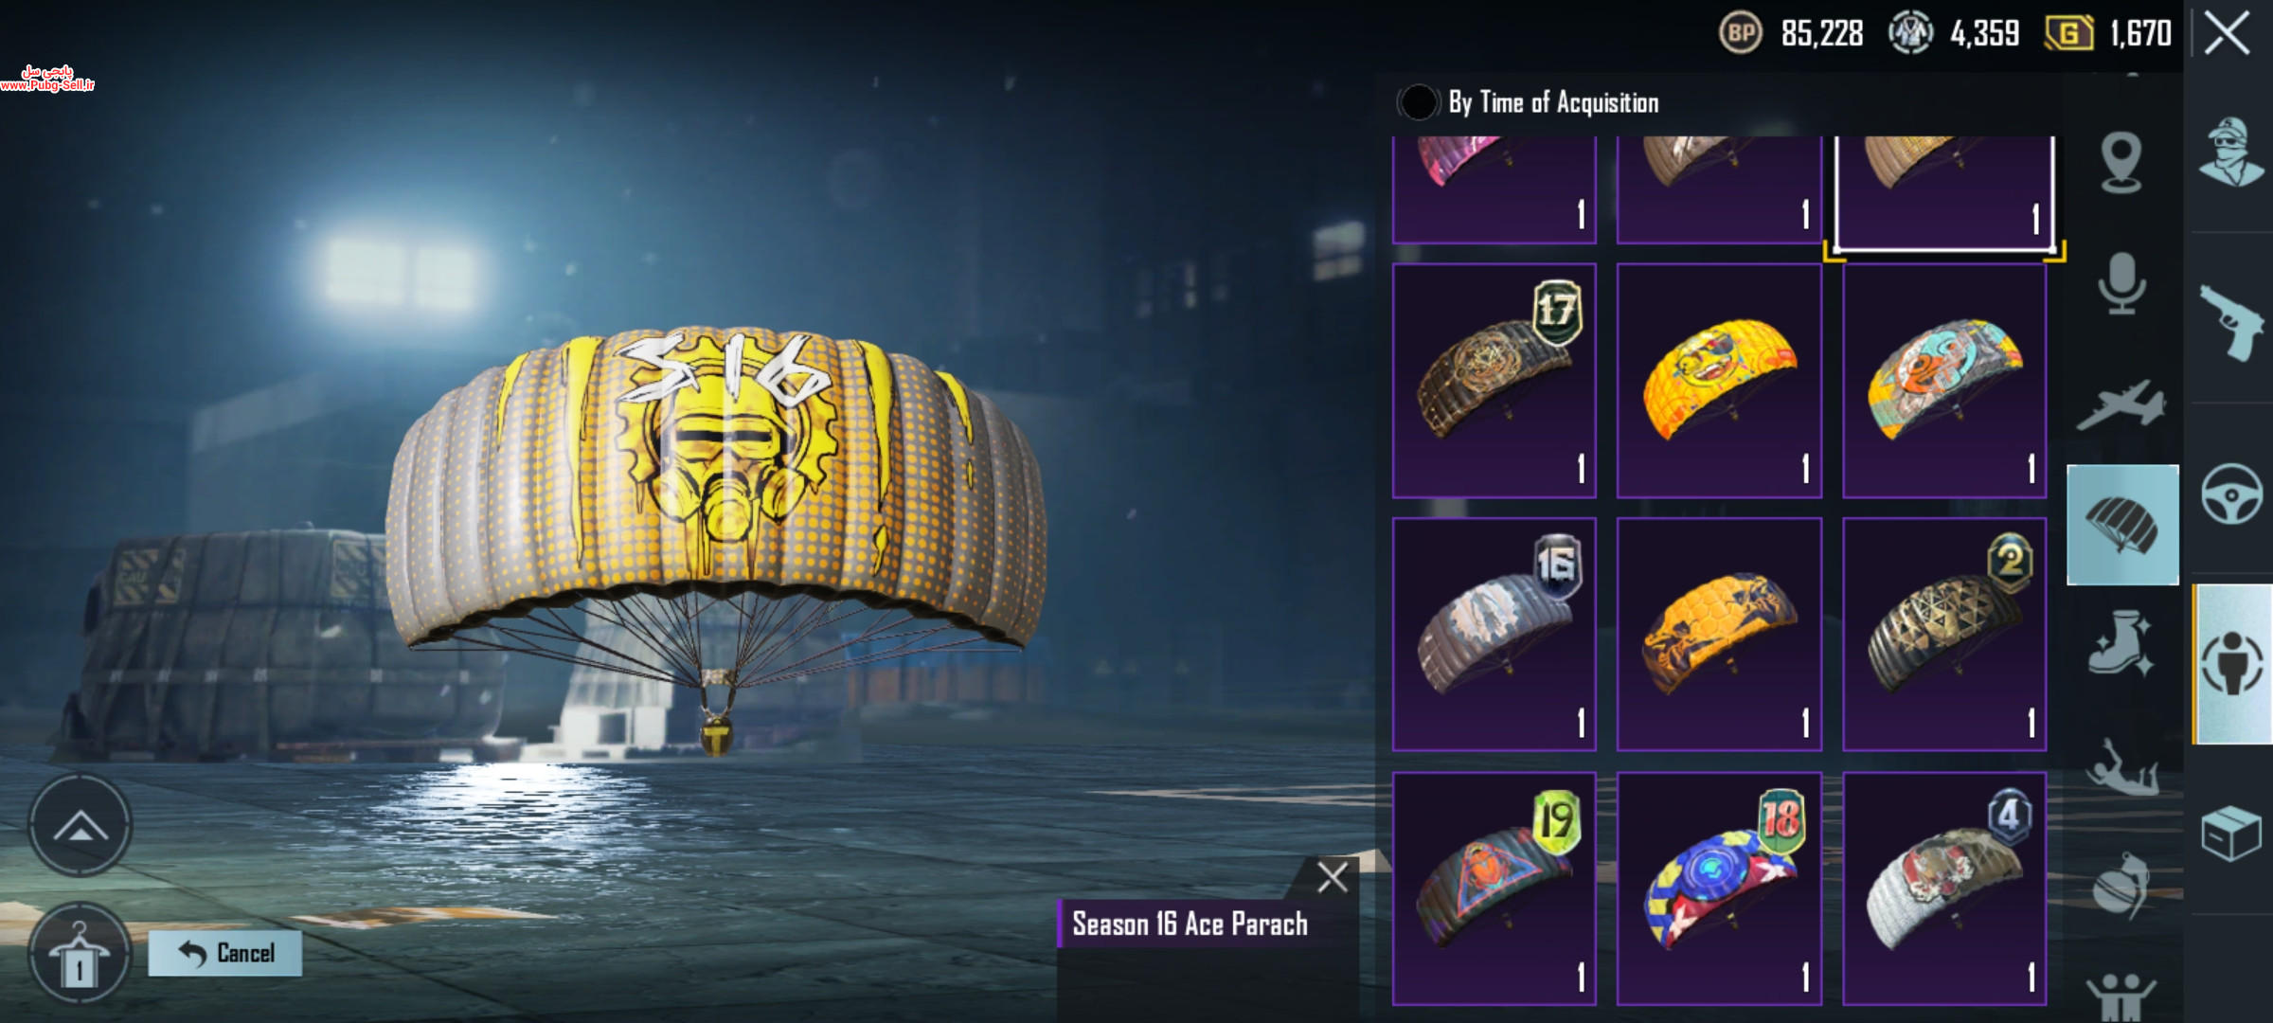Open the sparkling boot category icon

pos(2121,642)
